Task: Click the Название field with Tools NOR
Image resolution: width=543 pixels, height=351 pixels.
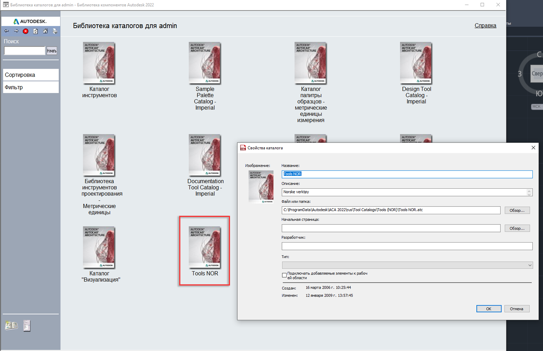Action: pos(407,174)
